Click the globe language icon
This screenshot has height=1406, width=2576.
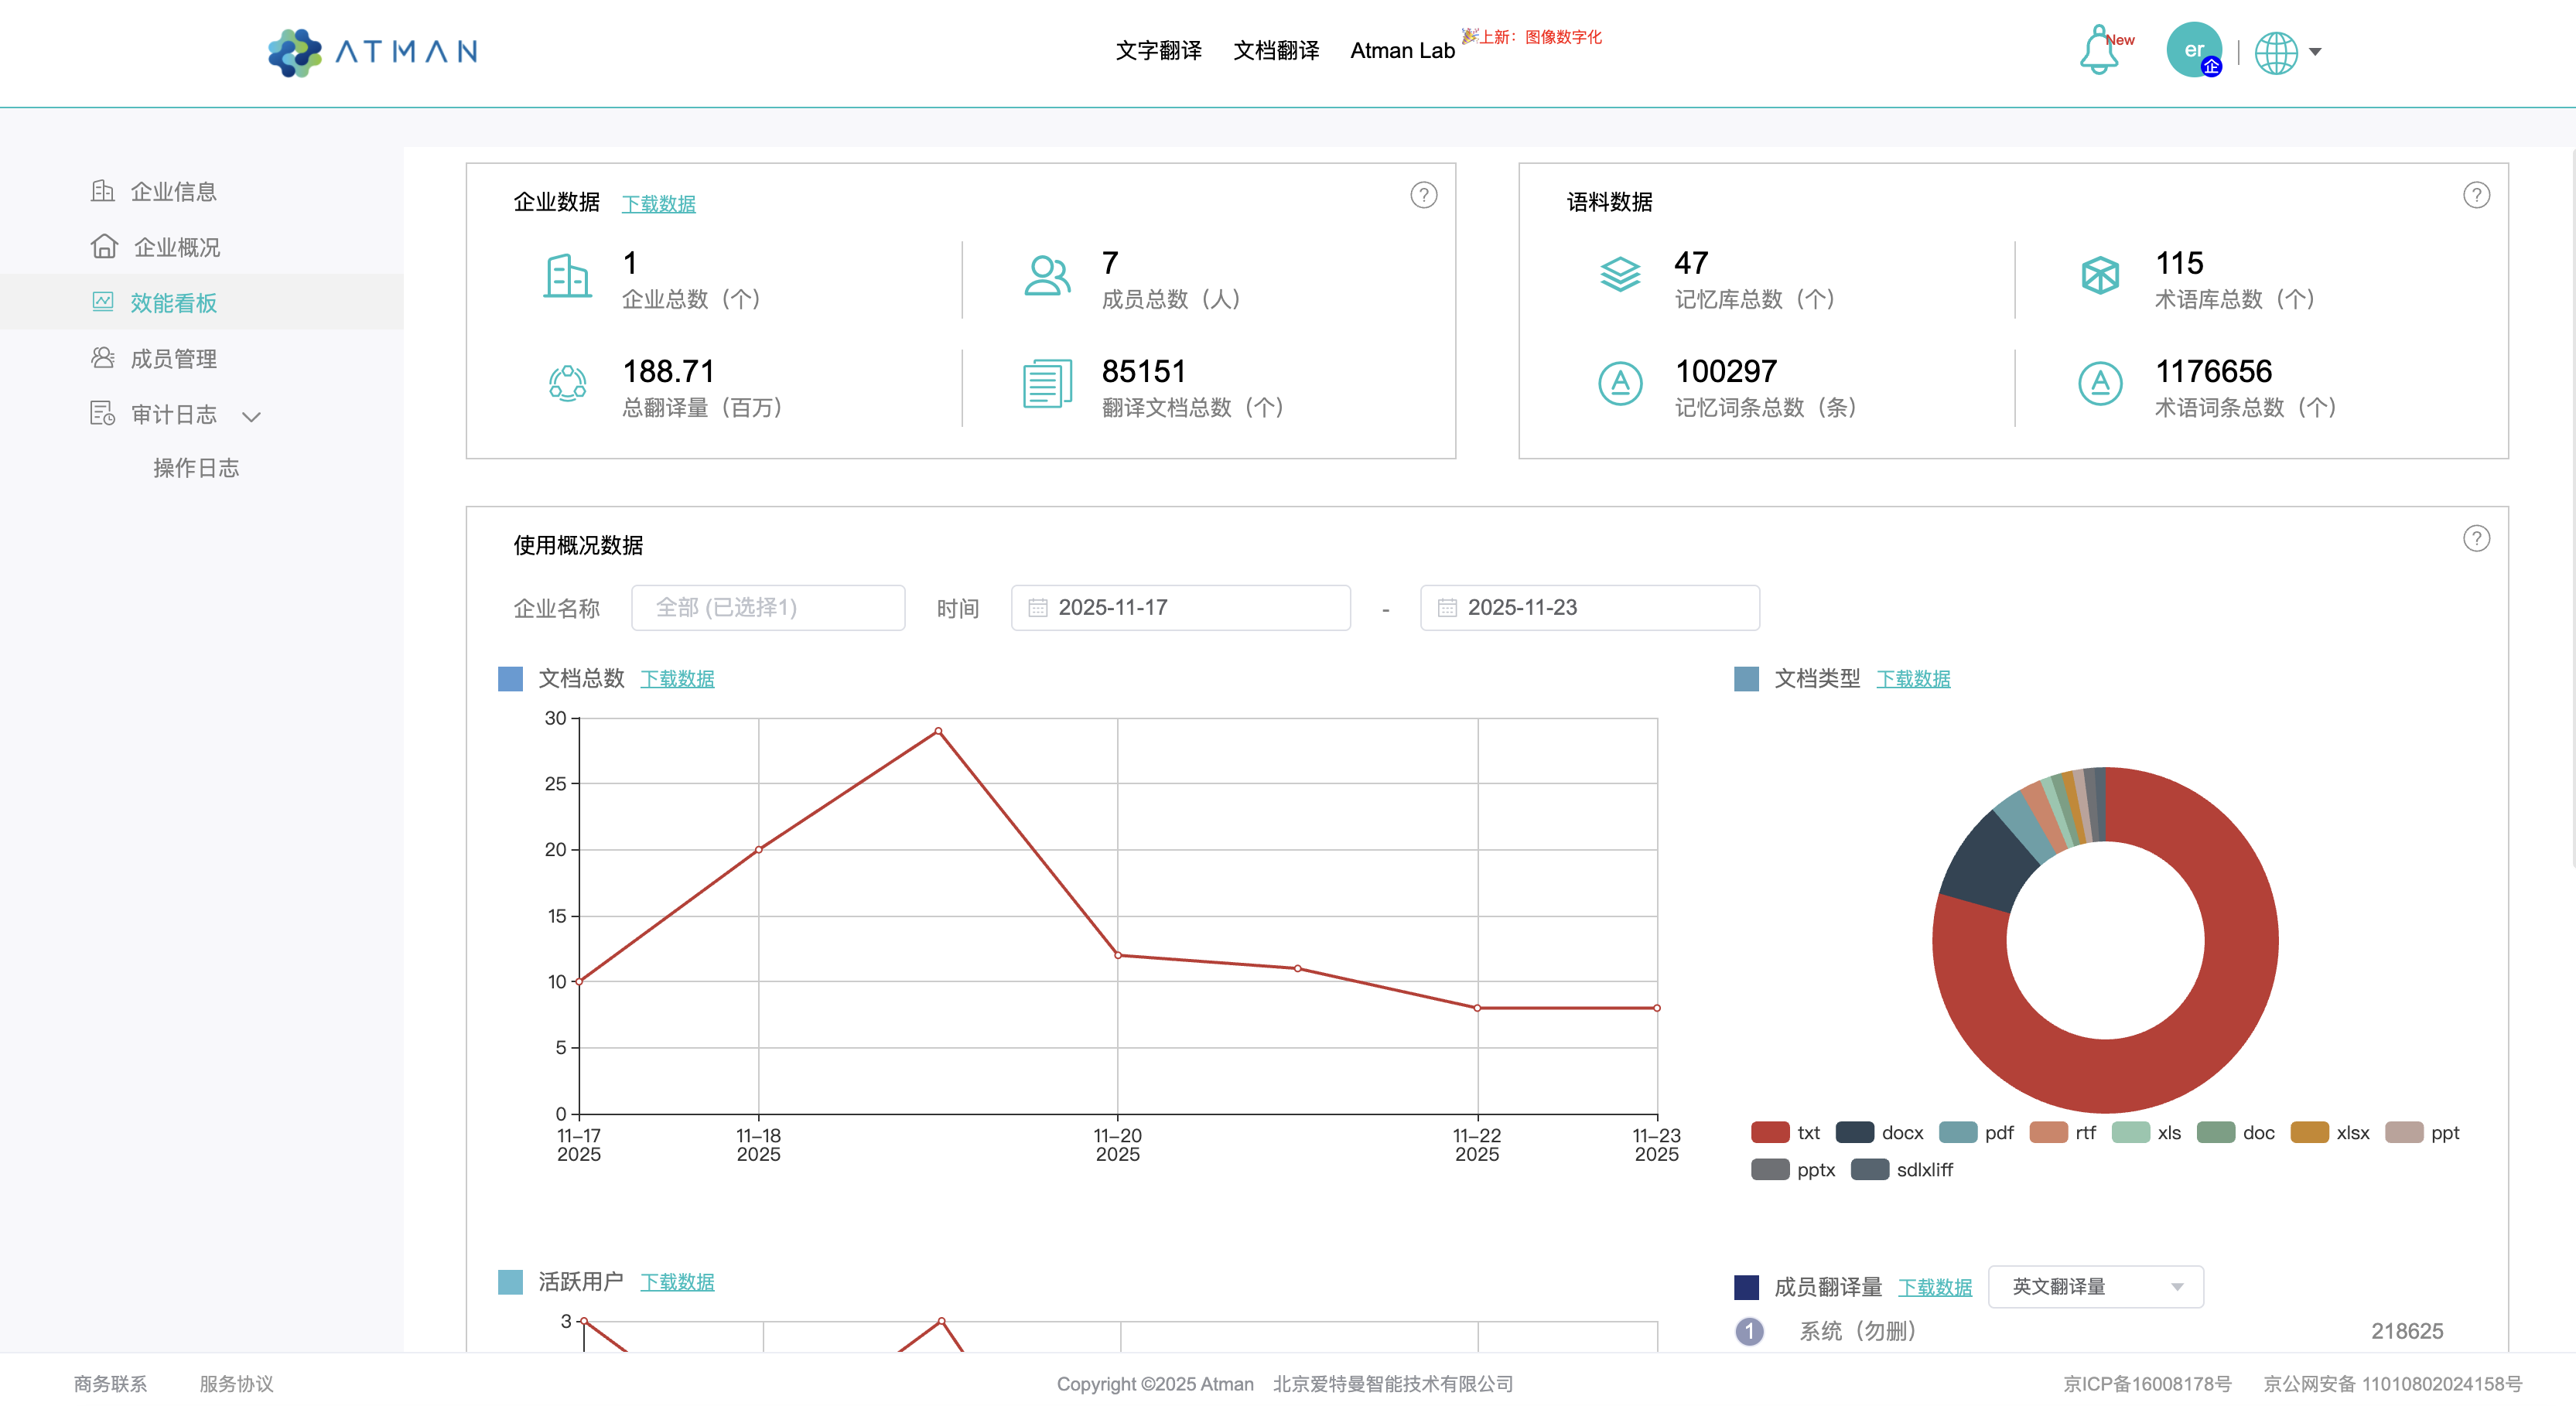2276,52
